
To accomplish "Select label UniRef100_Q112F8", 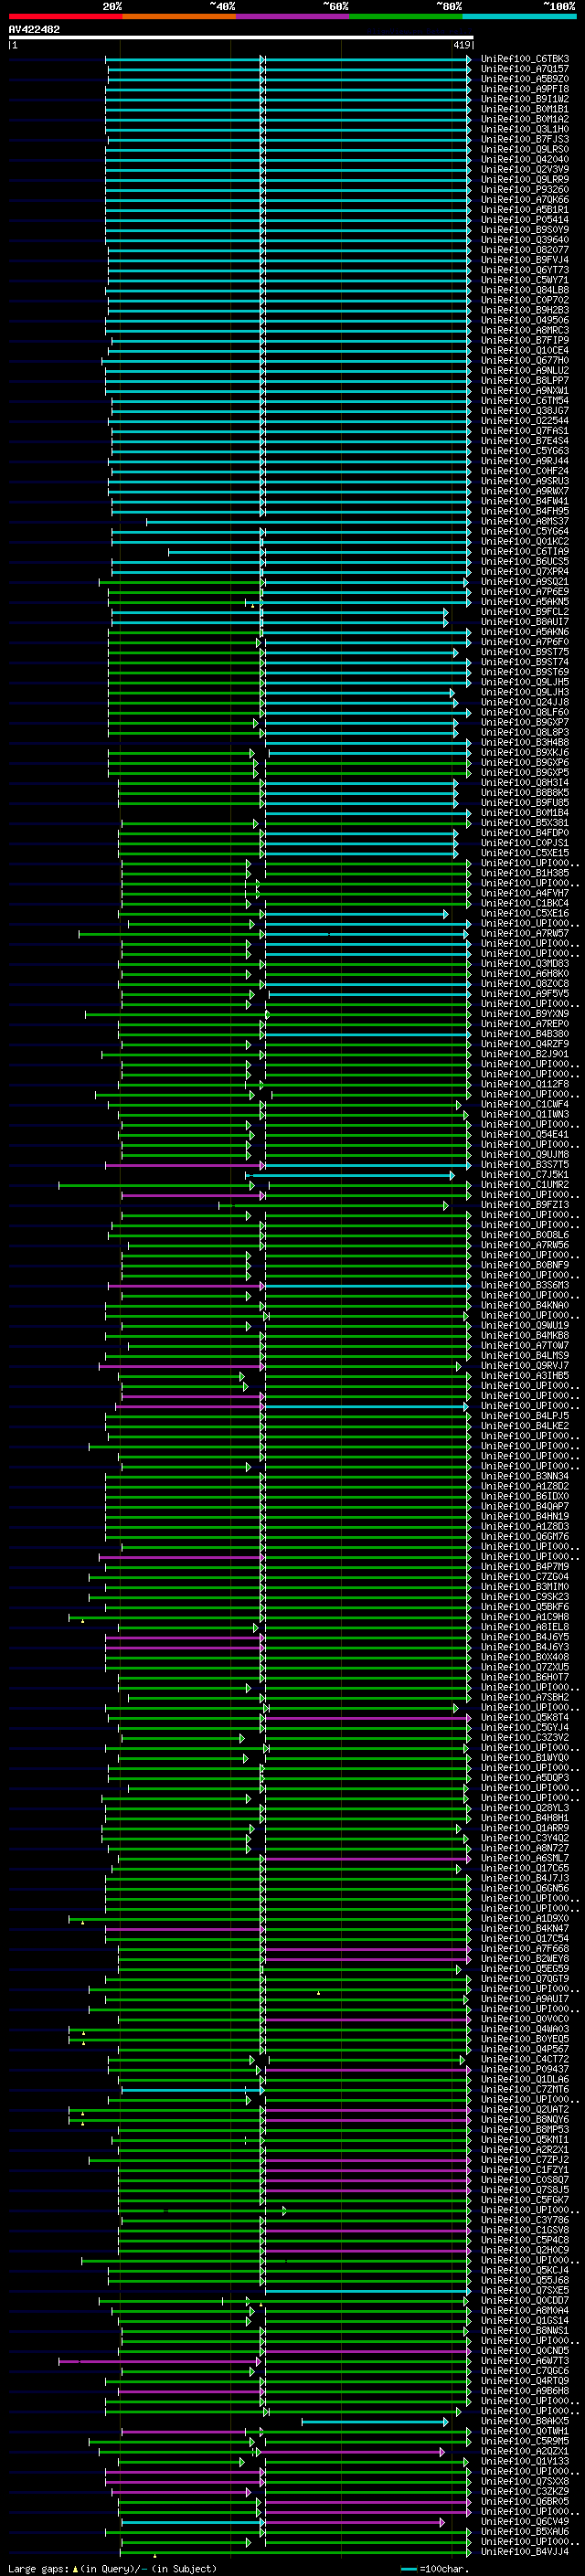I will [525, 1085].
